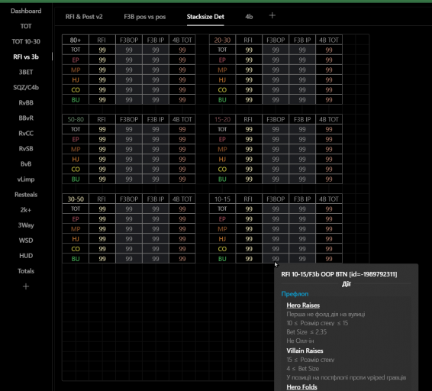432x391 pixels.
Task: Click the RFI value in the 20-30 BU row
Action: 249,100
